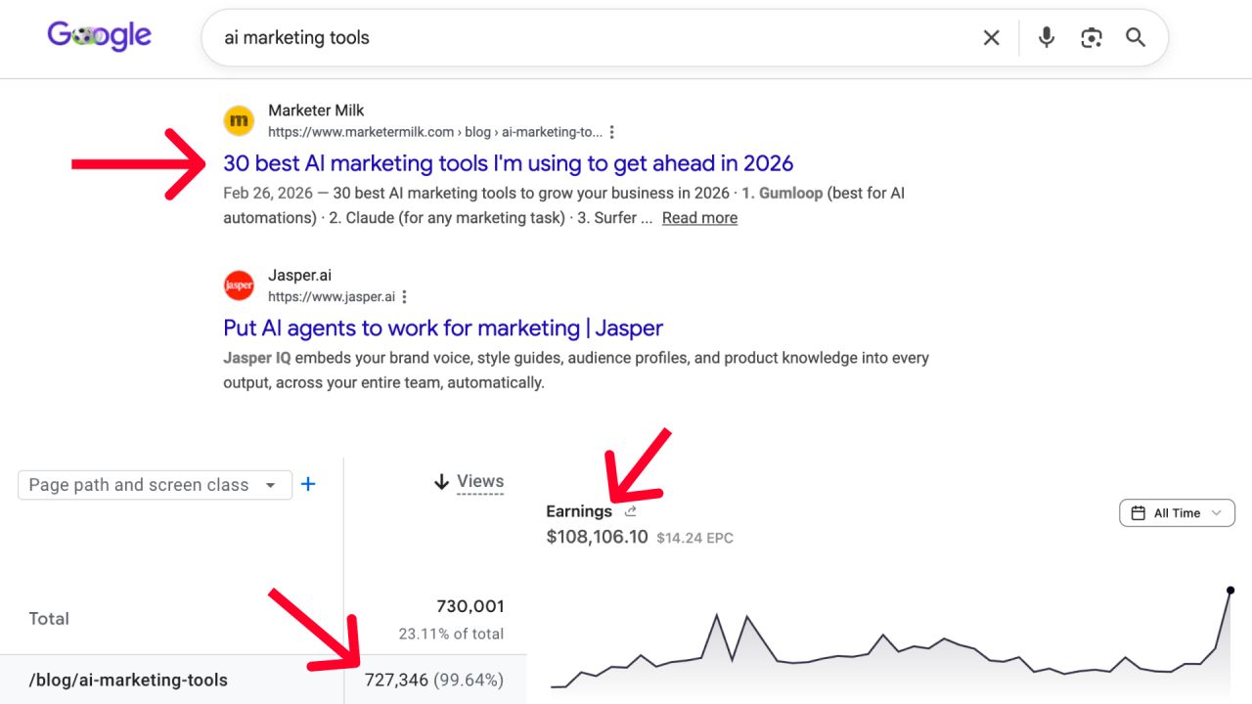Open the three-dot menu beside jasper.ai URL
Image resolution: width=1252 pixels, height=704 pixels.
coord(404,296)
